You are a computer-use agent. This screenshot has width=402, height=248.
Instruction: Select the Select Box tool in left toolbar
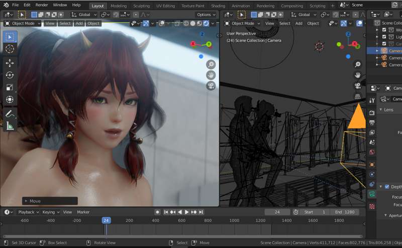[x=10, y=37]
